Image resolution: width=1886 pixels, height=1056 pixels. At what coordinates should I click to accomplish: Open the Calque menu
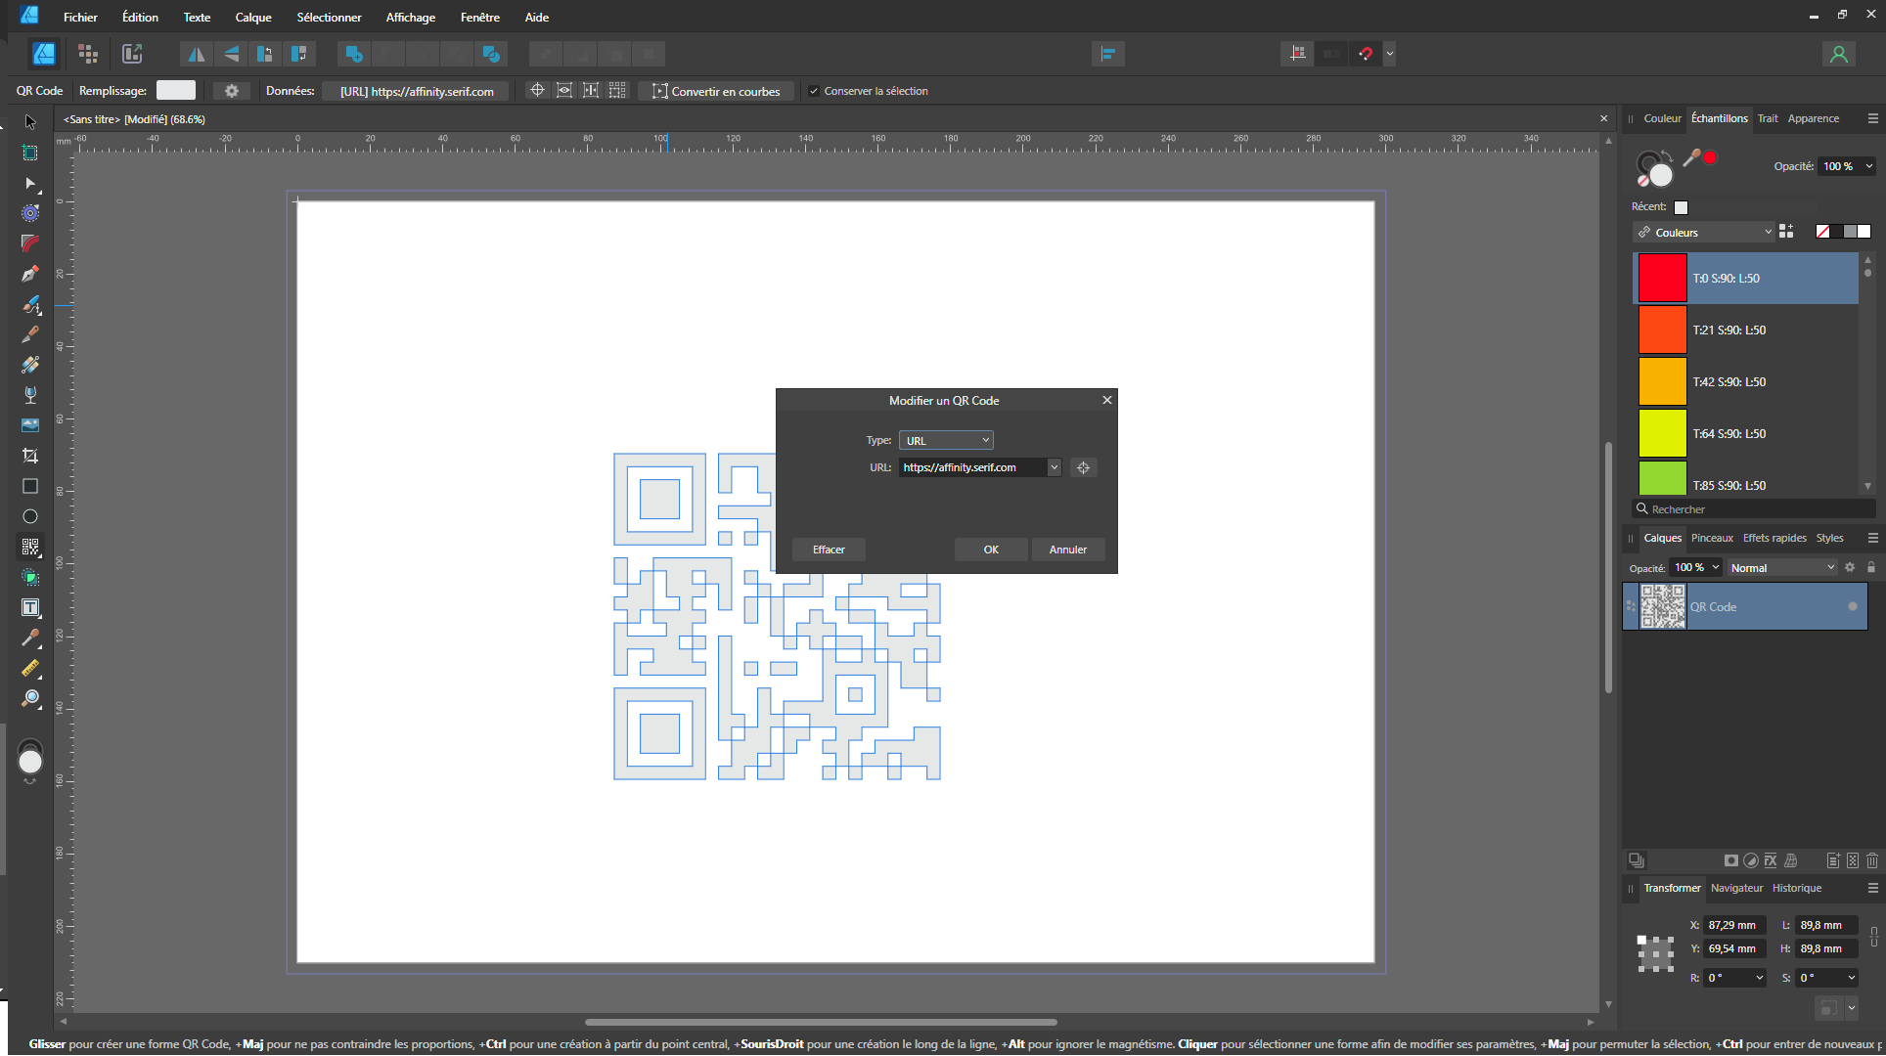pyautogui.click(x=252, y=17)
